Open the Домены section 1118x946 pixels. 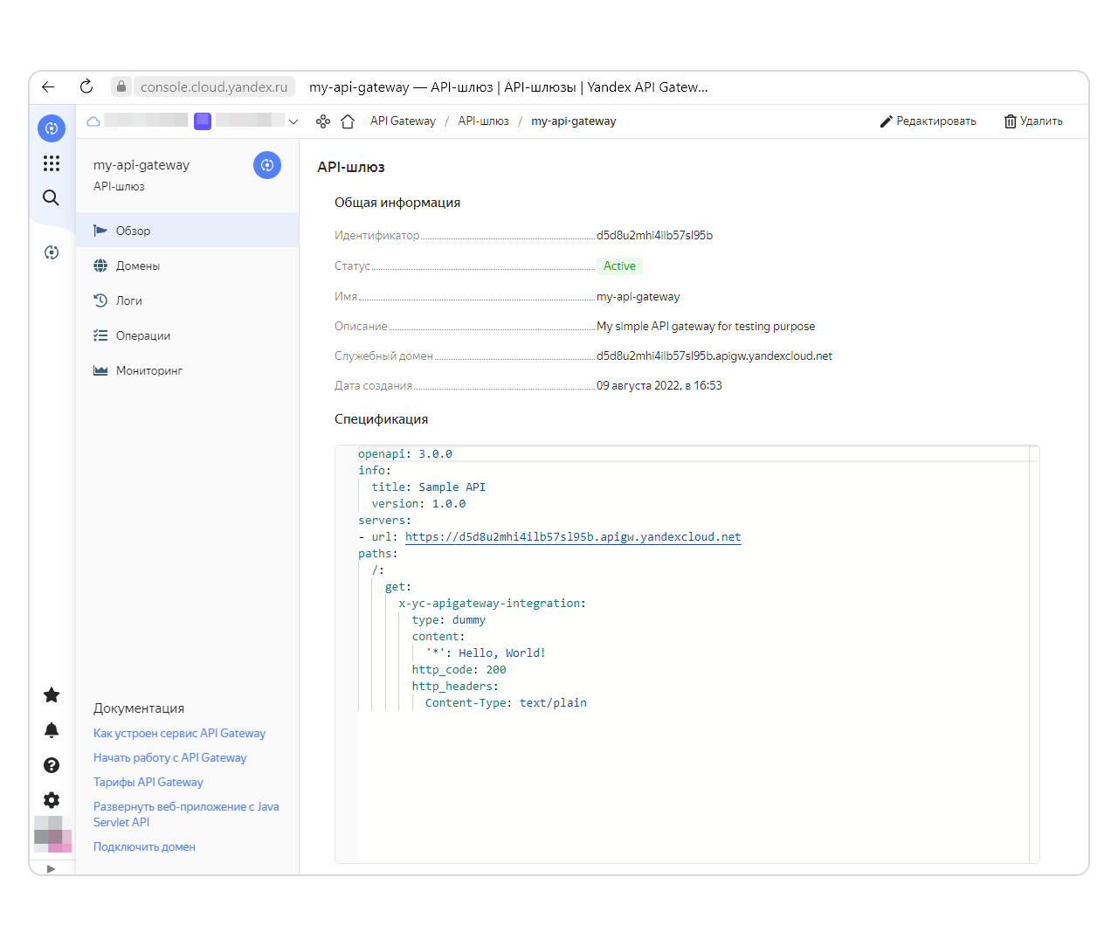140,266
